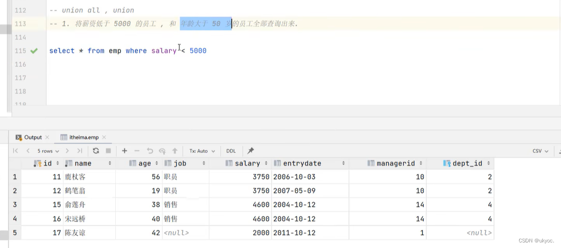Click the preview pending changes icon
The image size is (561, 248).
[162, 151]
